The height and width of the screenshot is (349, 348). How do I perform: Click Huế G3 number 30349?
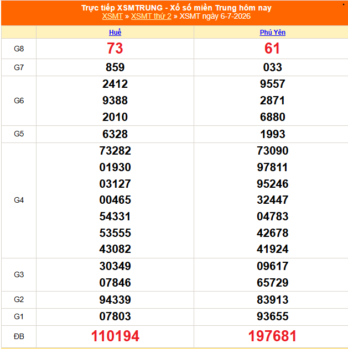115,266
